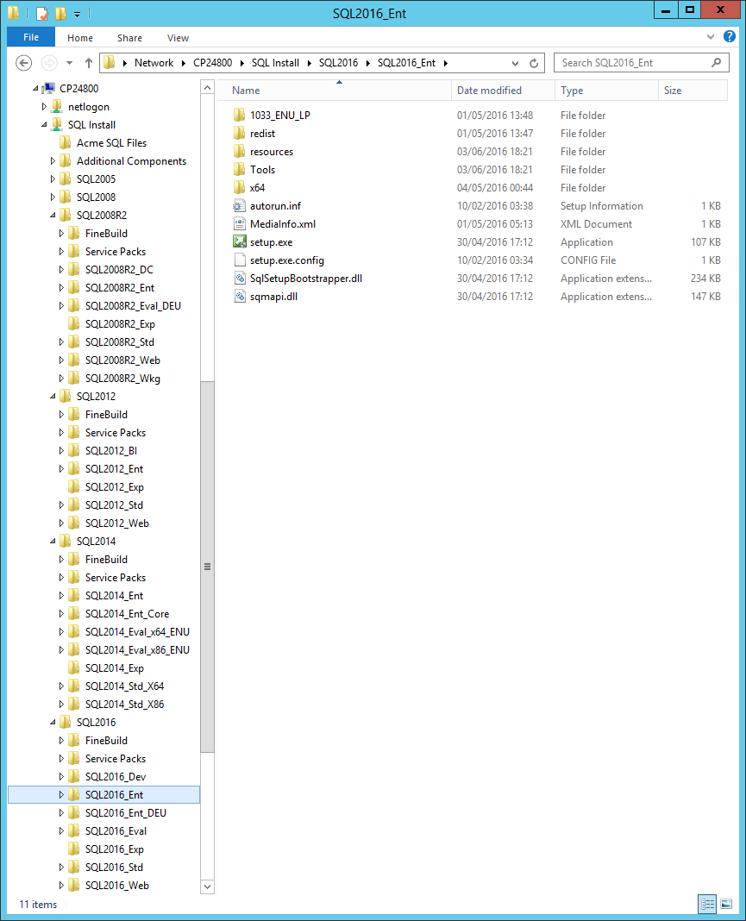Image resolution: width=746 pixels, height=921 pixels.
Task: Select Acme SQL Files in the tree
Action: [x=111, y=143]
